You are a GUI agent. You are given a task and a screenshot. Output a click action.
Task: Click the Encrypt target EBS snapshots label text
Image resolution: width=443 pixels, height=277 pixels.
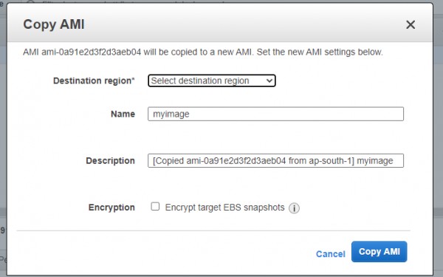pos(224,208)
